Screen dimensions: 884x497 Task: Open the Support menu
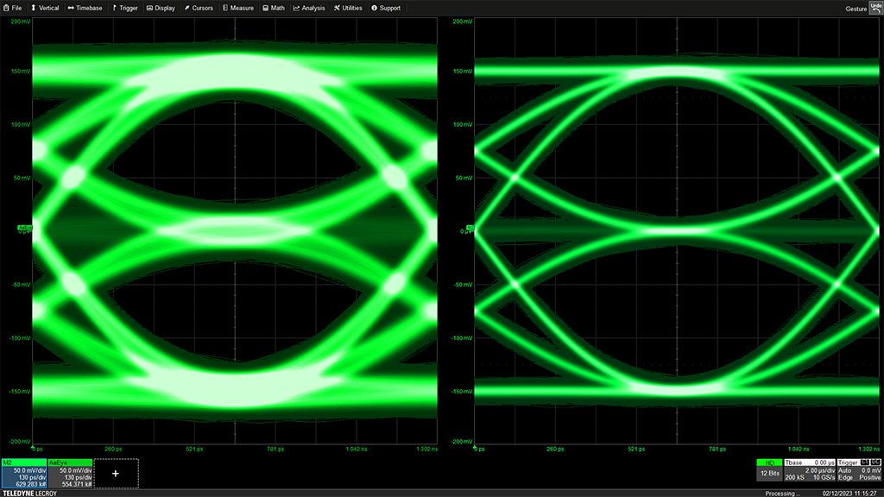386,8
